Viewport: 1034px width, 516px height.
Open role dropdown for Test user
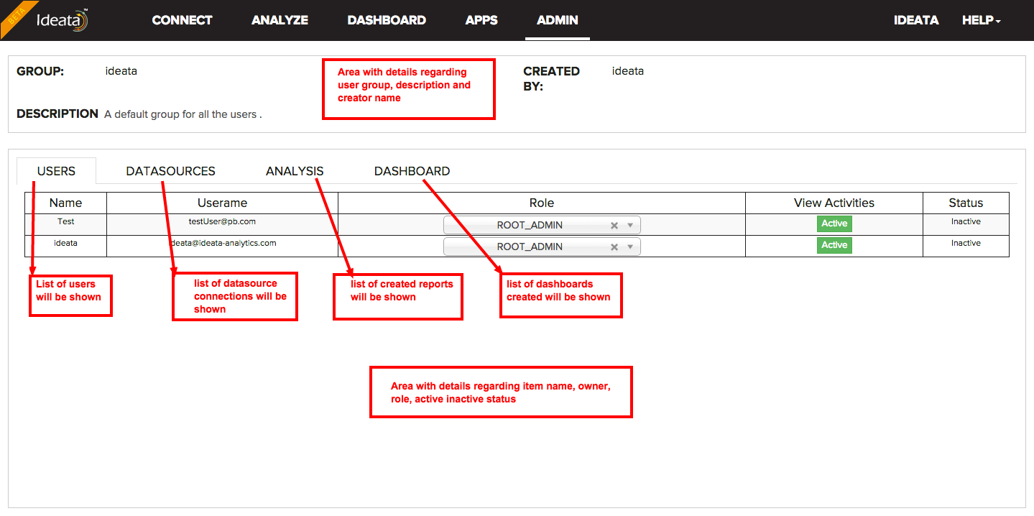point(542,225)
